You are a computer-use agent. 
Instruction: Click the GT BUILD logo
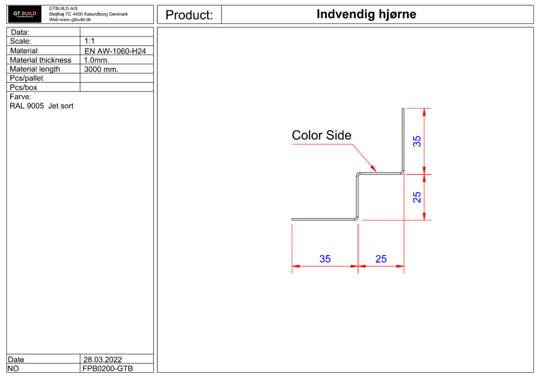click(x=25, y=14)
